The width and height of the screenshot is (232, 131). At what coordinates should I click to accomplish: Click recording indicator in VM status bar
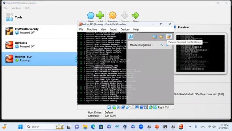pyautogui.click(x=142, y=107)
